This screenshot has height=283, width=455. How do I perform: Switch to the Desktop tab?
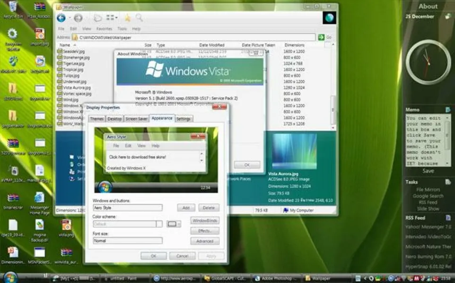[114, 119]
